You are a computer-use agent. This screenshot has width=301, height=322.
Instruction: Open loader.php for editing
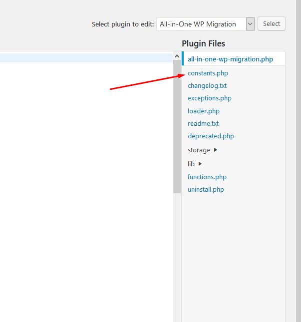tap(204, 111)
